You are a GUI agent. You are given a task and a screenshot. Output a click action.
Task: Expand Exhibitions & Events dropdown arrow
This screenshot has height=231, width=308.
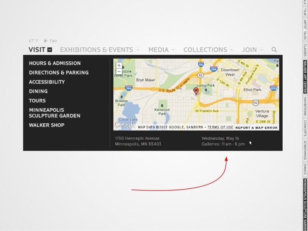(x=138, y=49)
